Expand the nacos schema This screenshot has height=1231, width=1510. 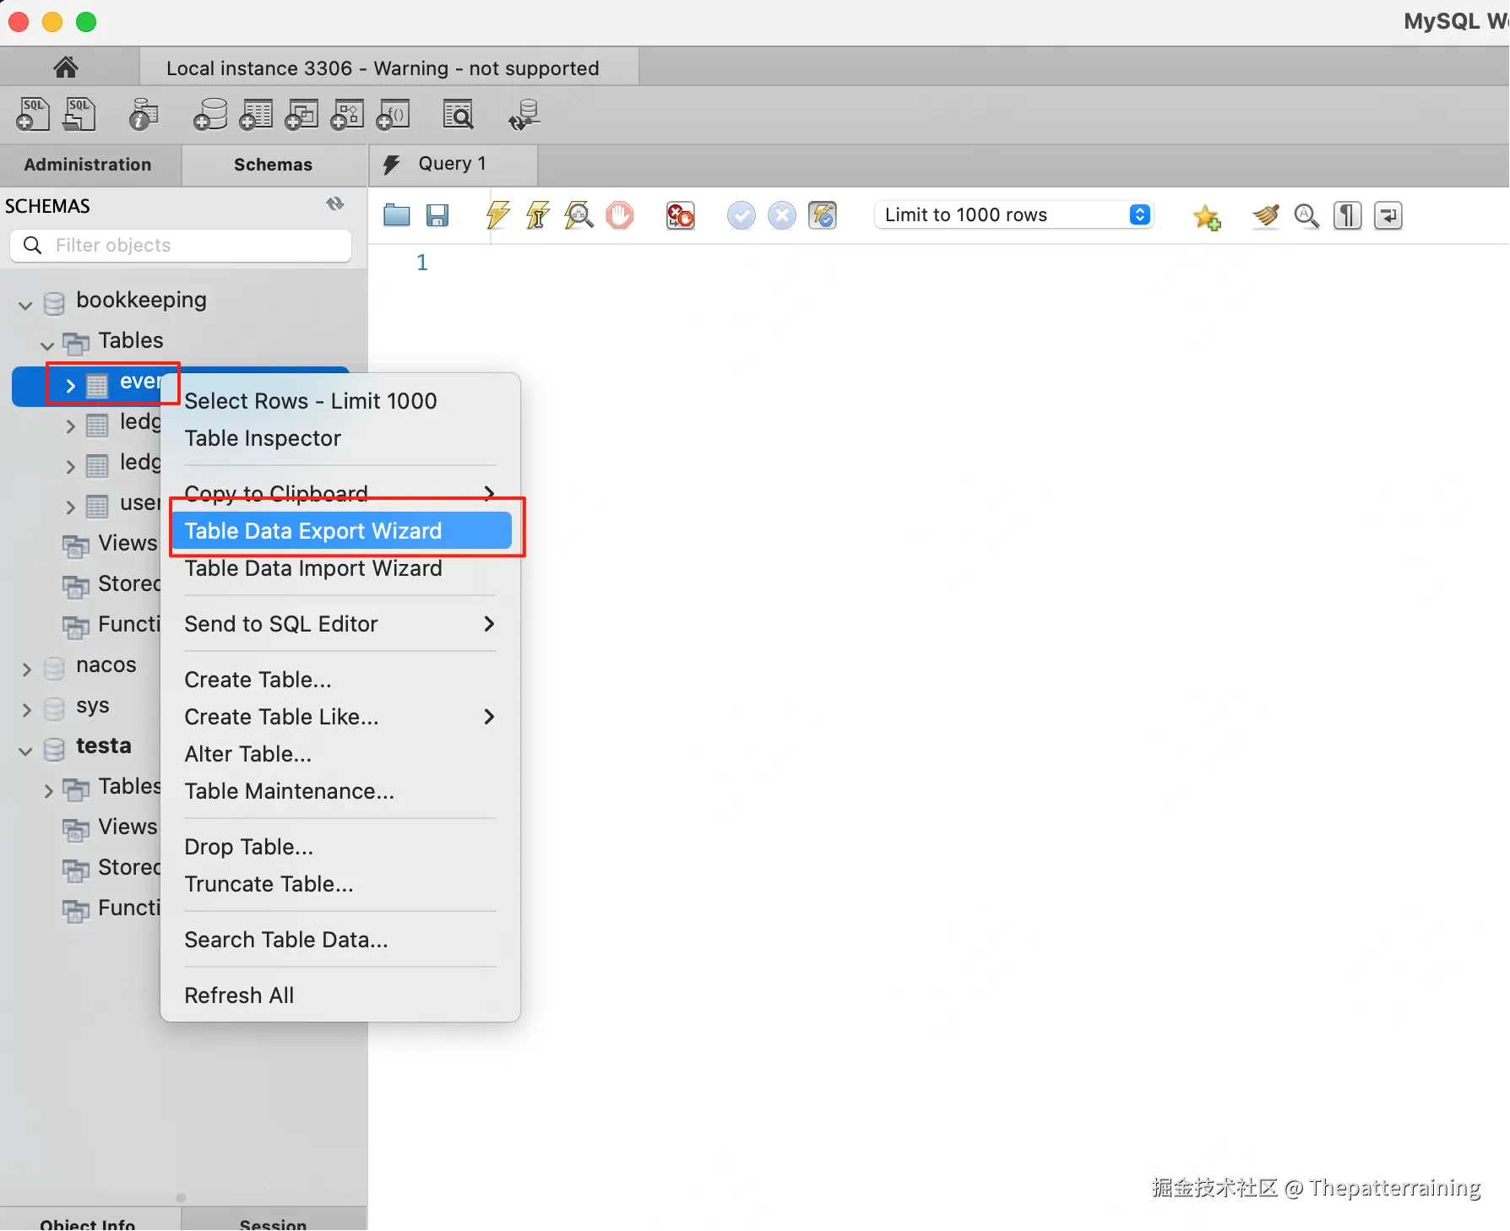tap(26, 670)
